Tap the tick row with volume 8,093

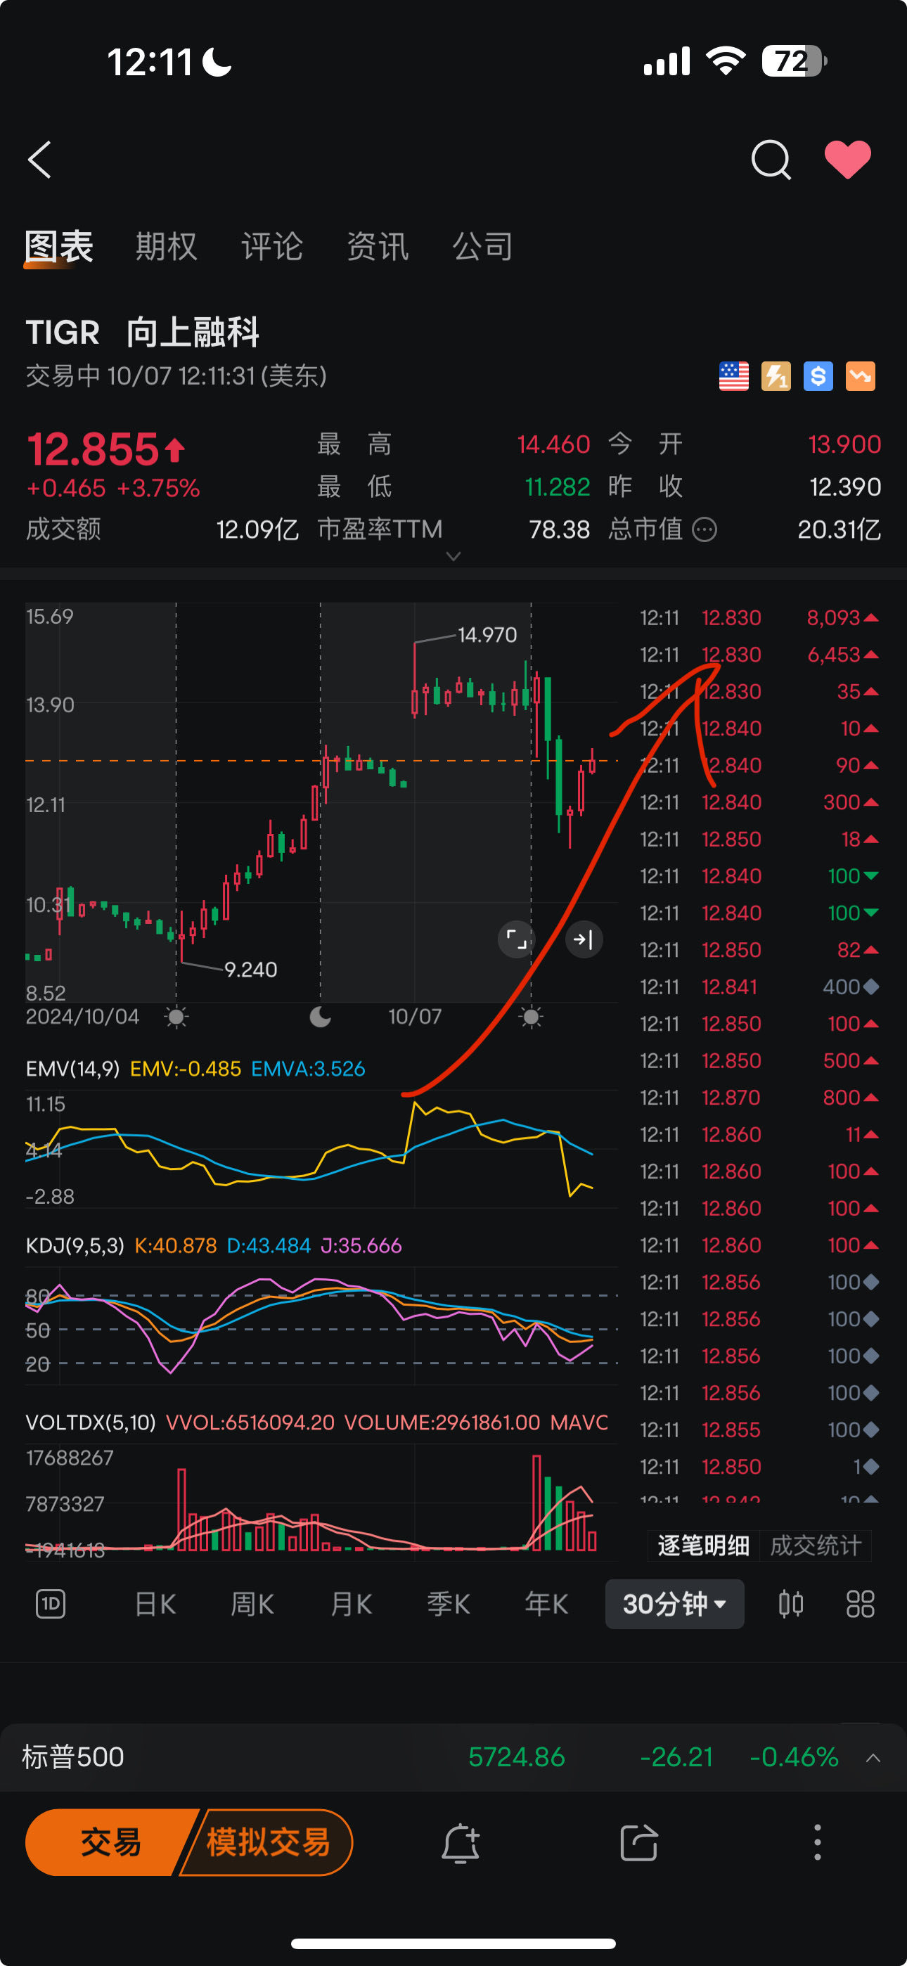click(x=759, y=617)
